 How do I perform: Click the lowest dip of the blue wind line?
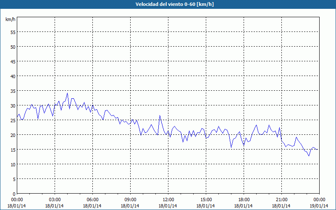(x=309, y=156)
